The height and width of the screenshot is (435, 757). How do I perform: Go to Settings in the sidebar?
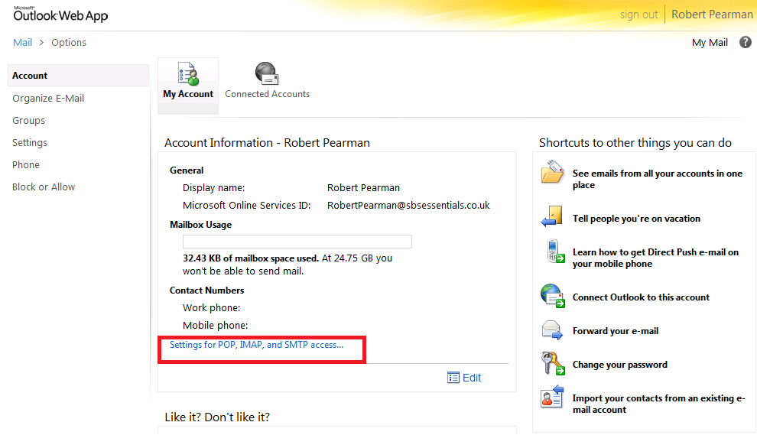pos(30,143)
